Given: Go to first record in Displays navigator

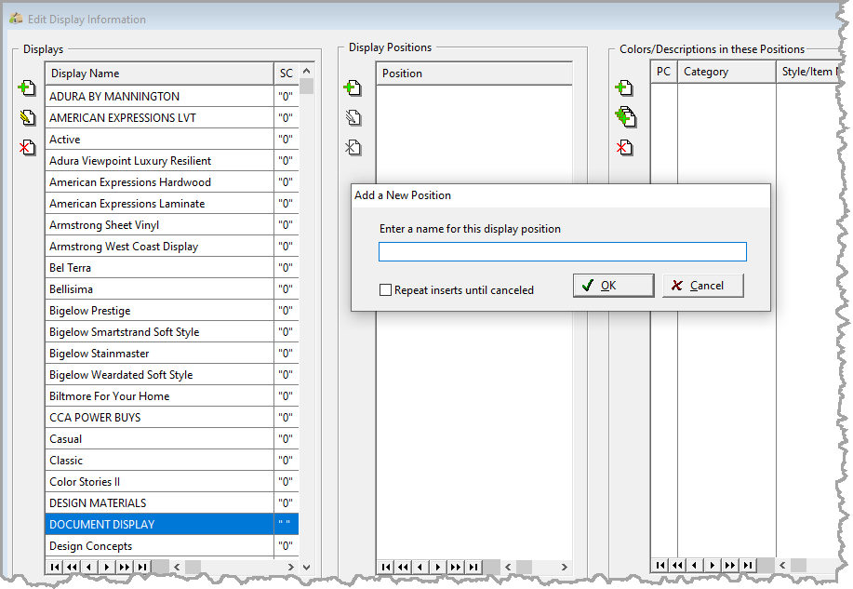Looking at the screenshot, I should pyautogui.click(x=54, y=567).
